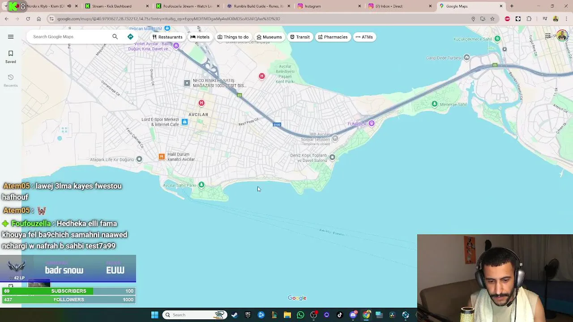This screenshot has width=573, height=322.
Task: Switch to the Rumble Build Guide tab
Action: [259, 6]
